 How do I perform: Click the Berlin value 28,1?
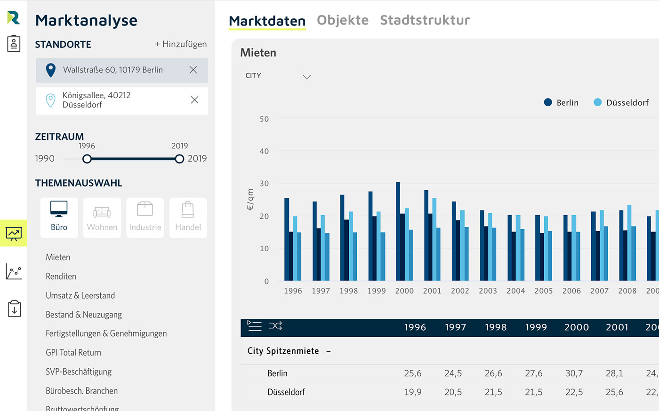614,373
